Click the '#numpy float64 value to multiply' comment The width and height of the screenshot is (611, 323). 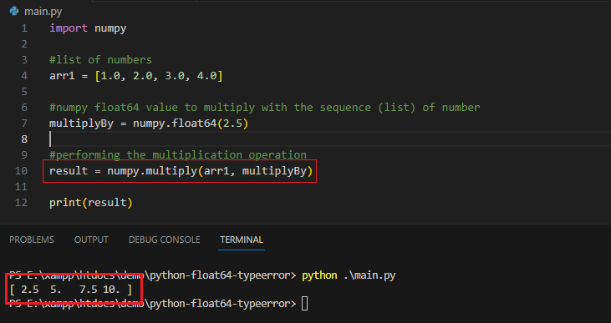(x=265, y=108)
